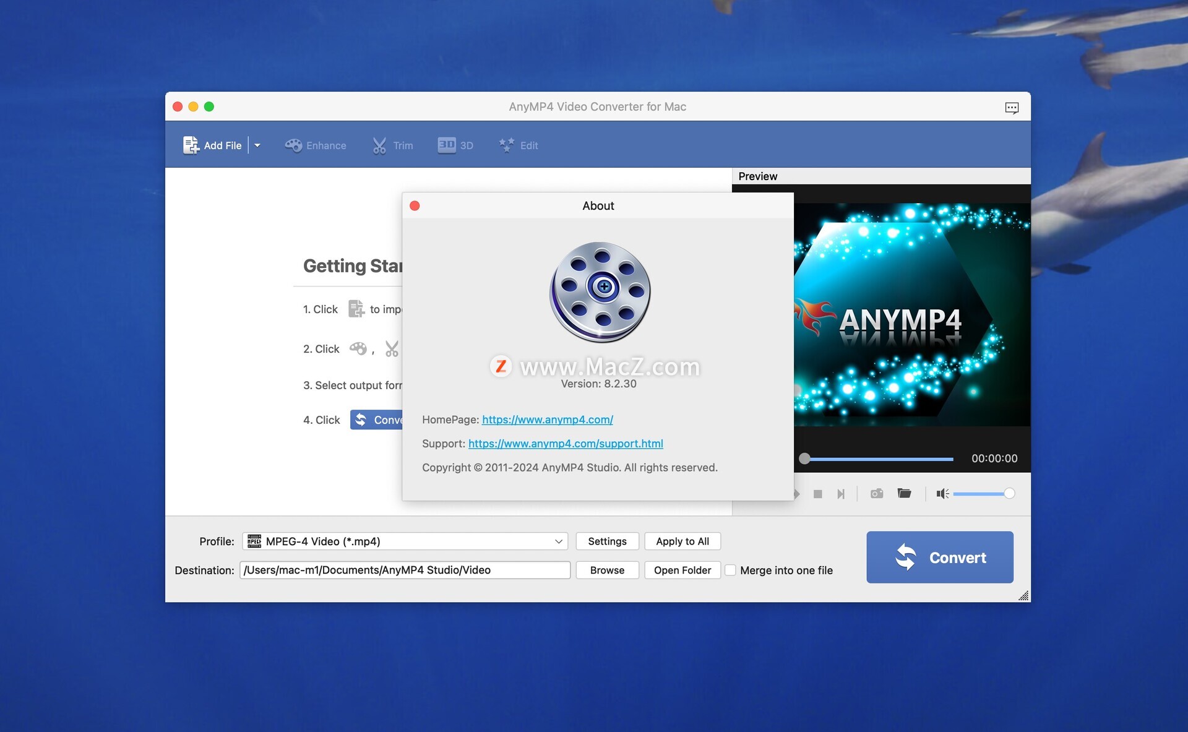Click the Convert sample button in step 4
The image size is (1188, 732).
pyautogui.click(x=376, y=420)
